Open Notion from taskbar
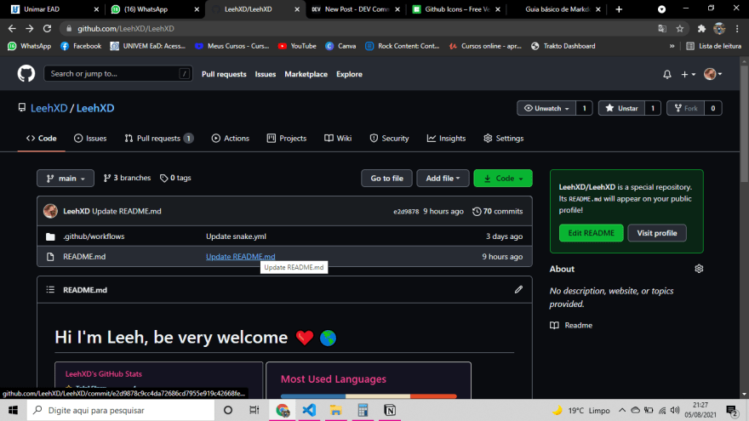Viewport: 749px width, 421px height. point(390,410)
